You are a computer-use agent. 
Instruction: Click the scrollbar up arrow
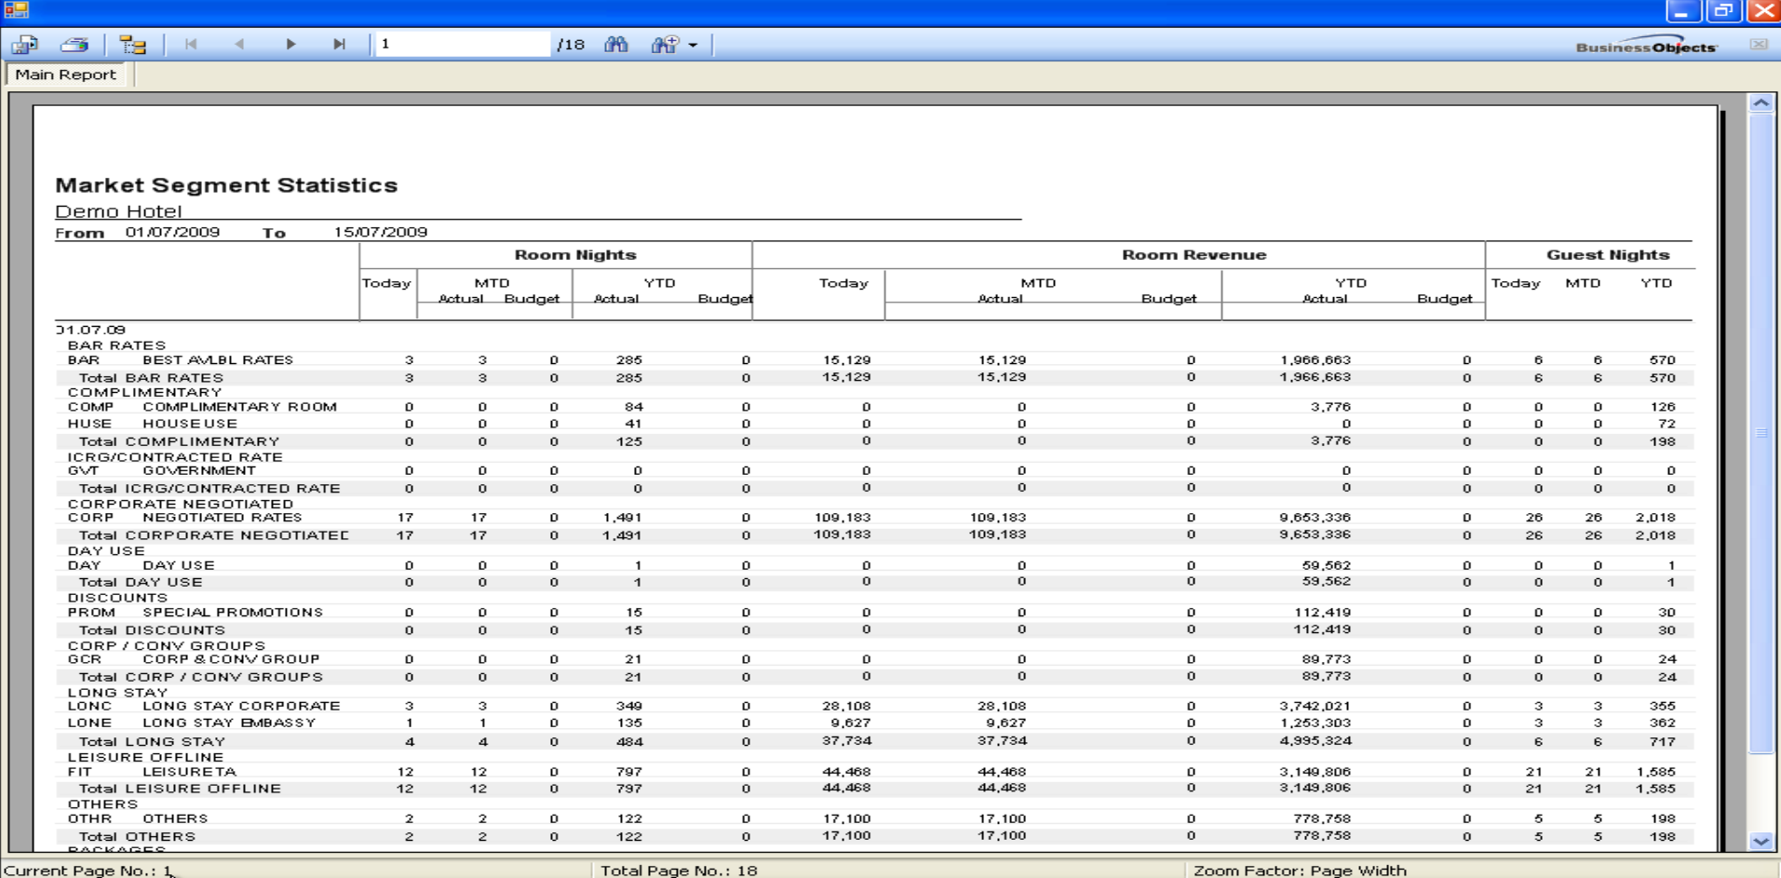[x=1761, y=103]
